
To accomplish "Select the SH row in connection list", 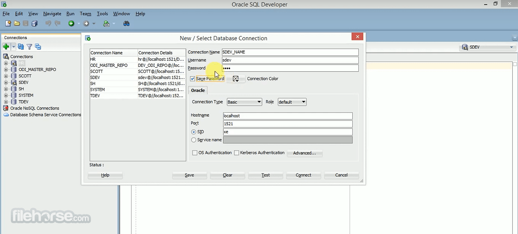I will [x=138, y=84].
